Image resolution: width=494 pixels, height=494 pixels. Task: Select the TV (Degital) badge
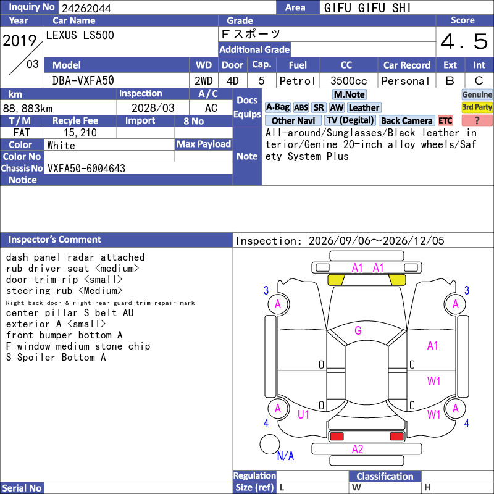(x=350, y=120)
